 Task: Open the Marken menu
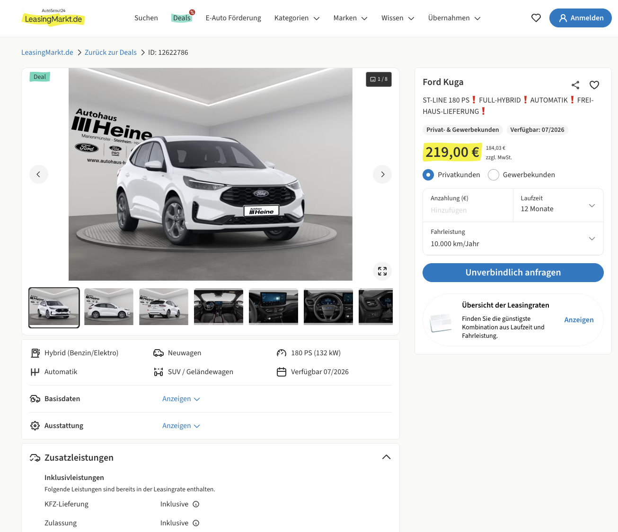pos(350,18)
